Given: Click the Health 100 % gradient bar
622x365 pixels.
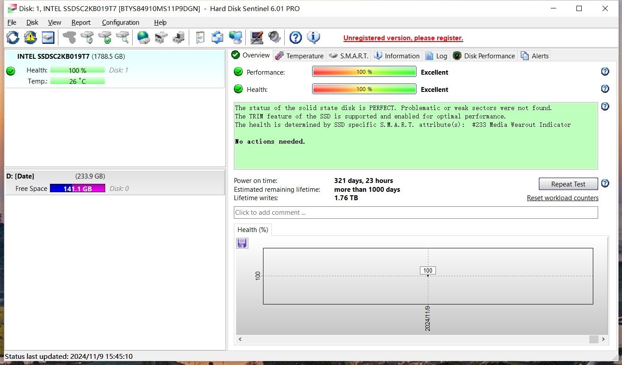Looking at the screenshot, I should pyautogui.click(x=364, y=89).
